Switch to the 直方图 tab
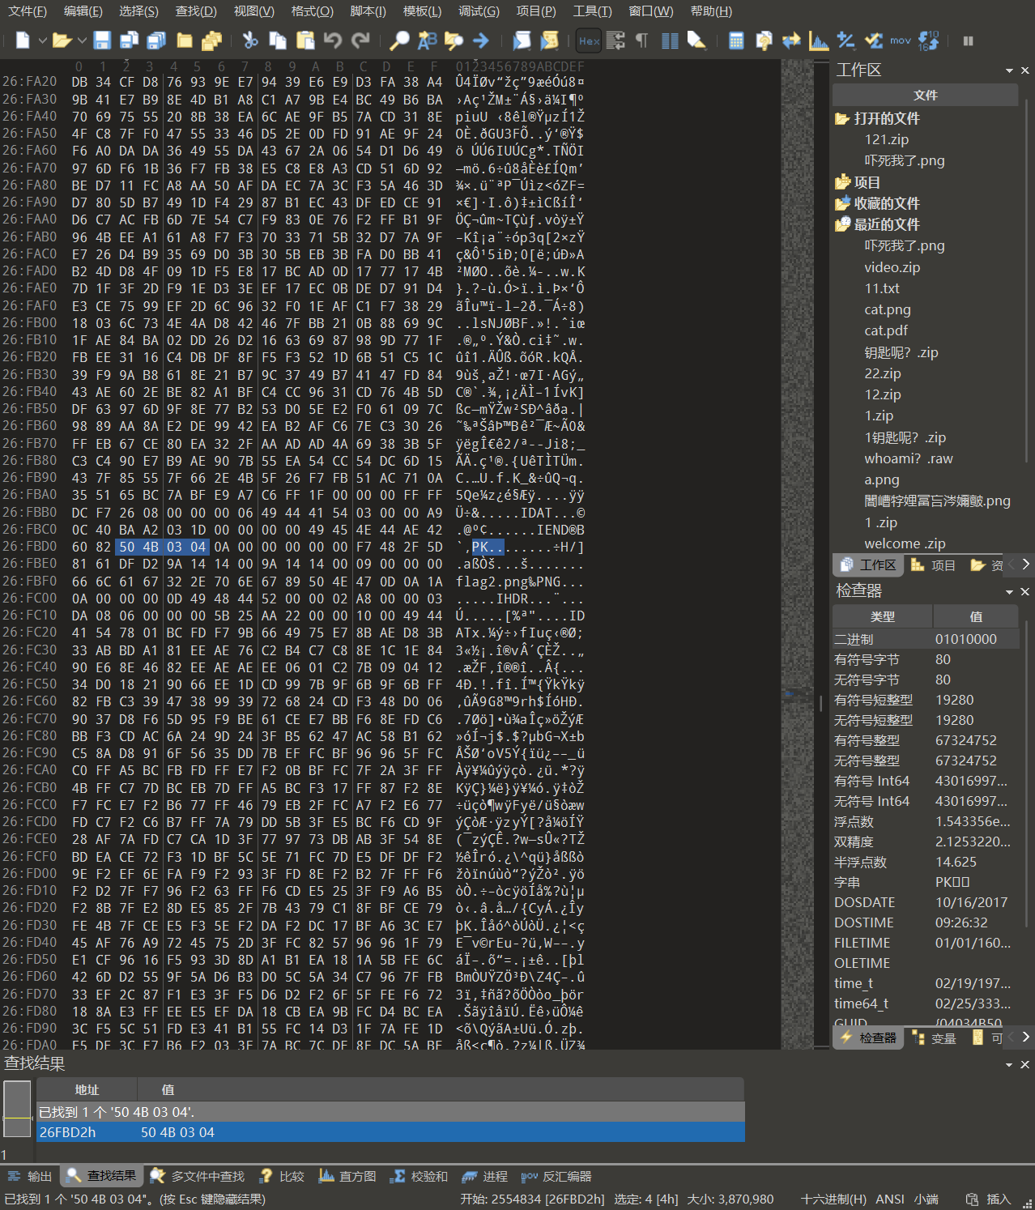This screenshot has width=1035, height=1210. (348, 1176)
